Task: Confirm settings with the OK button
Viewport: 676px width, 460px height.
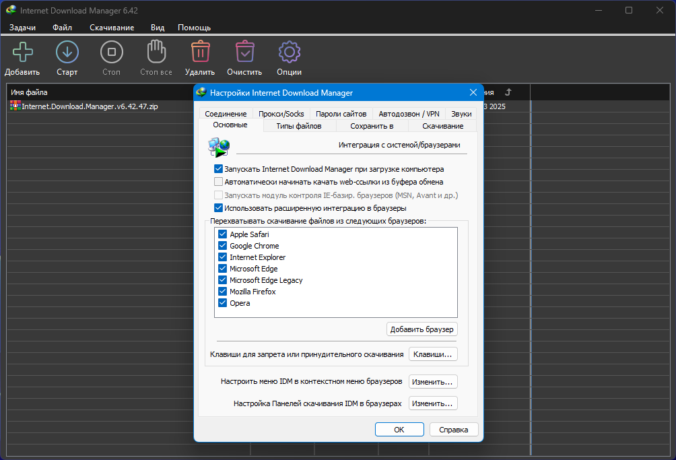Action: (399, 430)
